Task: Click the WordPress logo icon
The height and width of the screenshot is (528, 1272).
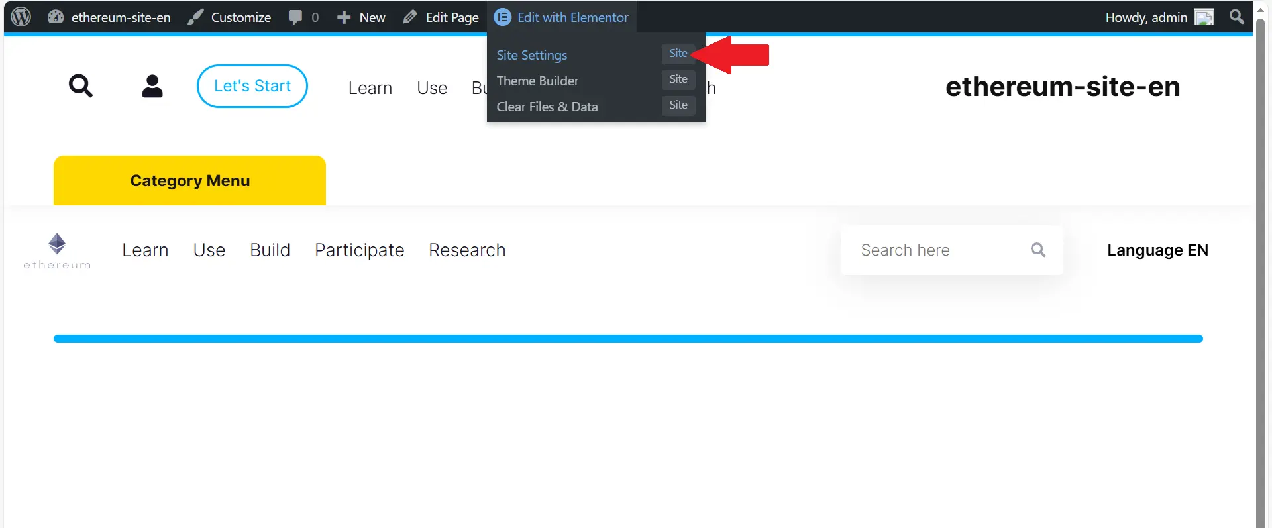Action: tap(21, 17)
